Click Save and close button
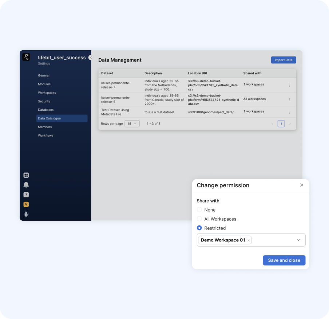This screenshot has width=329, height=319. pyautogui.click(x=284, y=260)
